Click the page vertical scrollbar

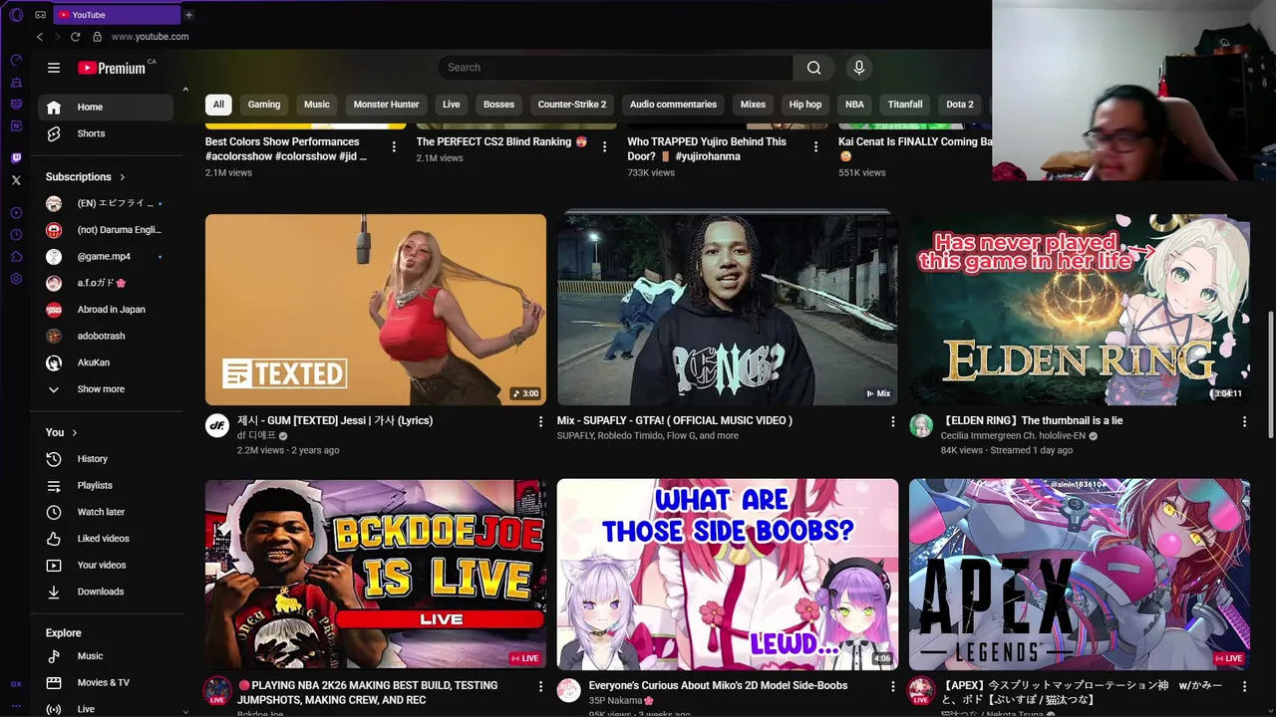coord(1270,373)
